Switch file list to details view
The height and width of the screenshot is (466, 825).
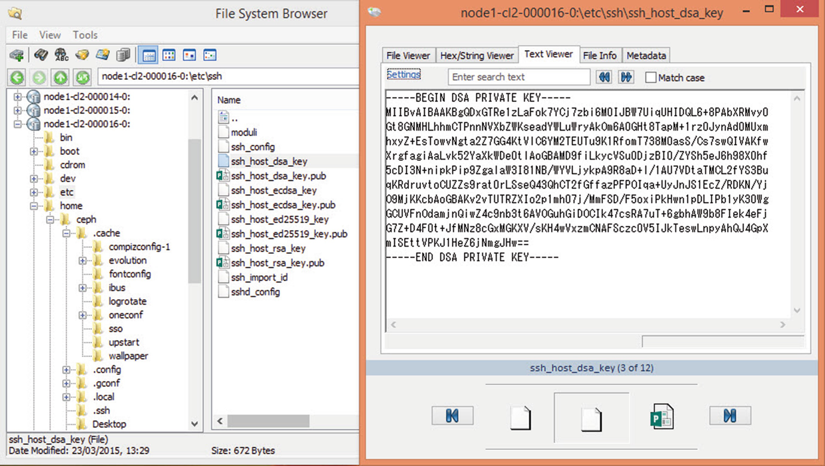click(149, 55)
